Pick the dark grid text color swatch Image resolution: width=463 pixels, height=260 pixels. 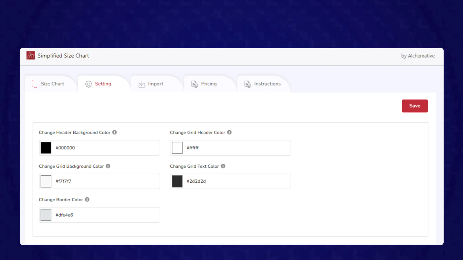177,181
